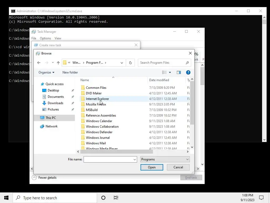The height and width of the screenshot is (203, 270).
Task: Create a New folder
Action: pos(70,72)
